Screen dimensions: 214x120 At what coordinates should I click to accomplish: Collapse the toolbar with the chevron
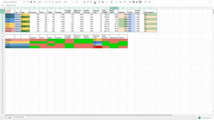pyautogui.click(x=210, y=2)
